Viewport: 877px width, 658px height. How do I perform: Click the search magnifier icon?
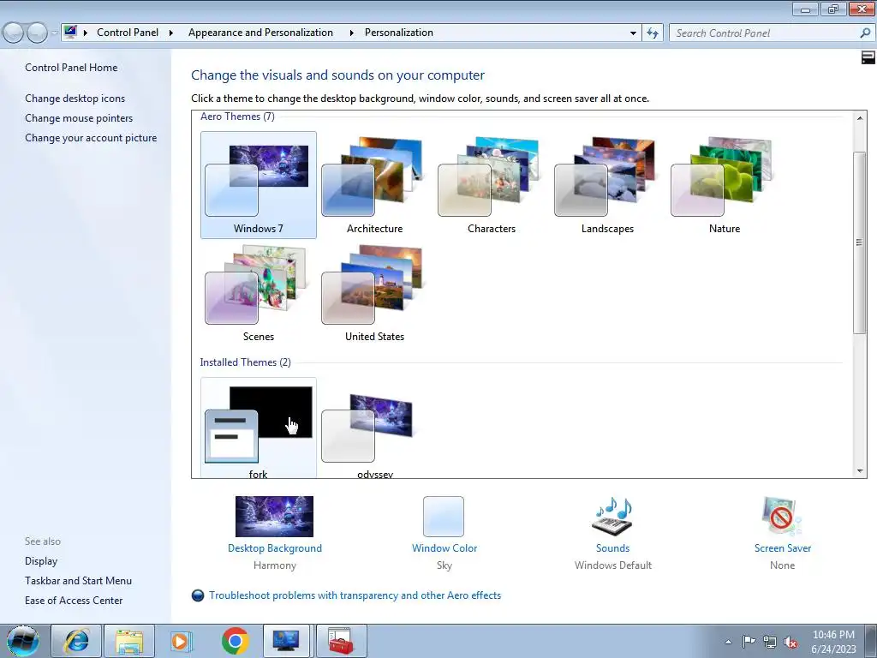pyautogui.click(x=865, y=33)
